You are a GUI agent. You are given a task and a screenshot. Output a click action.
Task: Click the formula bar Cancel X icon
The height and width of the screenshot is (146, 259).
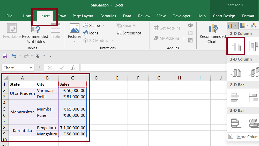(50, 68)
